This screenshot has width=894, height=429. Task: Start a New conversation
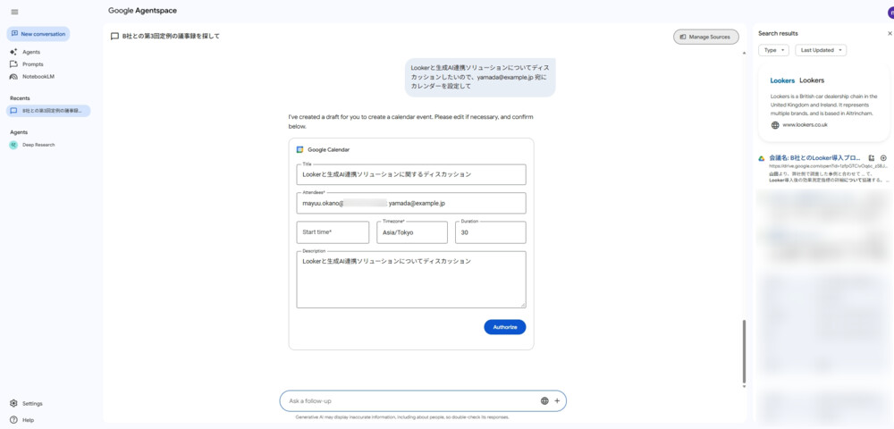38,34
